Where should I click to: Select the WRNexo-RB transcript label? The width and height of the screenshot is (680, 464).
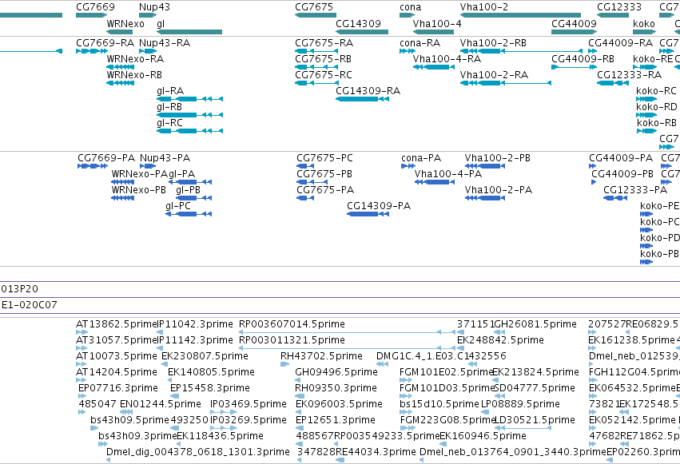click(x=134, y=75)
